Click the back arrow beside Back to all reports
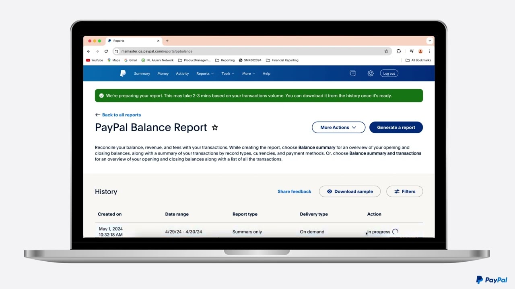 pos(97,115)
